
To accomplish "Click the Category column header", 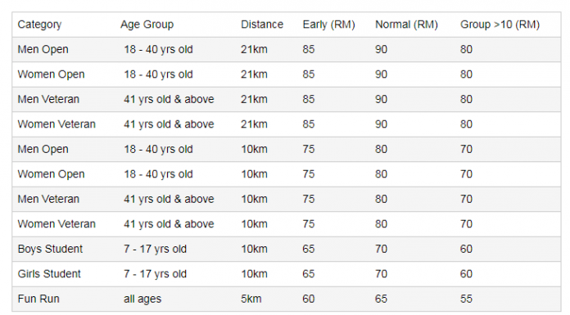I will [39, 25].
